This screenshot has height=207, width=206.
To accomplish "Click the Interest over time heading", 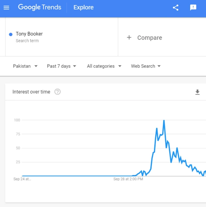I will tap(31, 92).
